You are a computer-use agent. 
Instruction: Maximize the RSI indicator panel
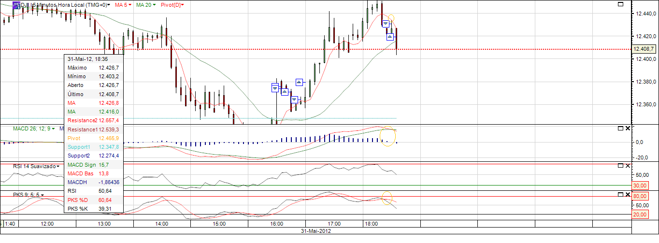coord(621,166)
